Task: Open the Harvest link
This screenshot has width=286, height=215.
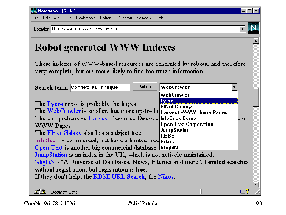Action: pyautogui.click(x=99, y=118)
